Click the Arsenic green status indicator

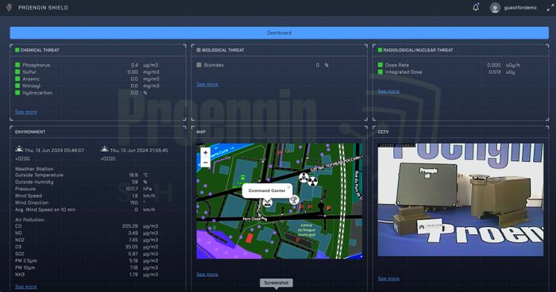[x=17, y=79]
